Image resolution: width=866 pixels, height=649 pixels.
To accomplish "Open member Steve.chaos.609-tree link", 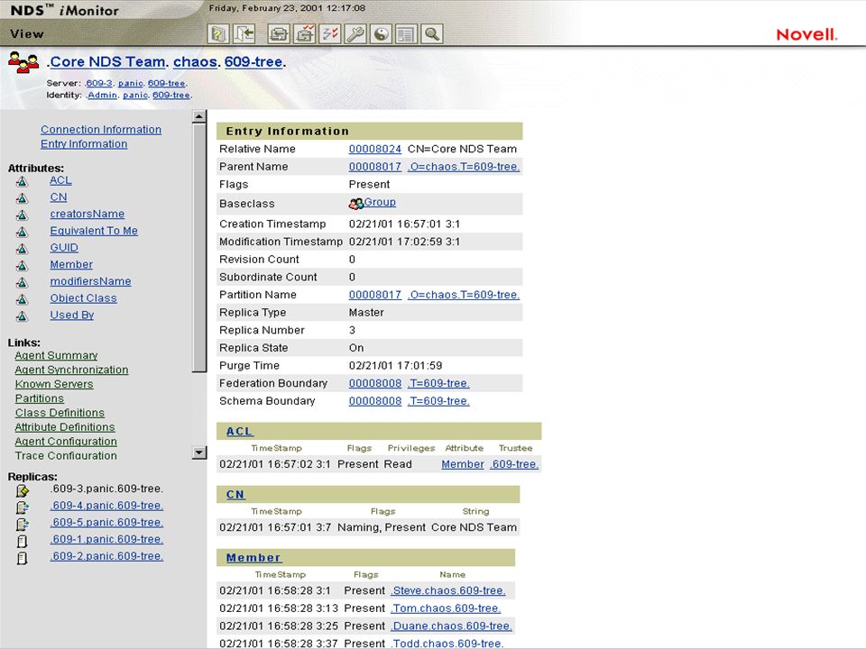I will tap(448, 590).
